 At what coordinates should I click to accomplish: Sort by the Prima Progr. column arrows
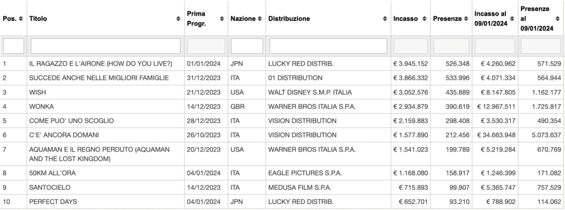[222, 19]
